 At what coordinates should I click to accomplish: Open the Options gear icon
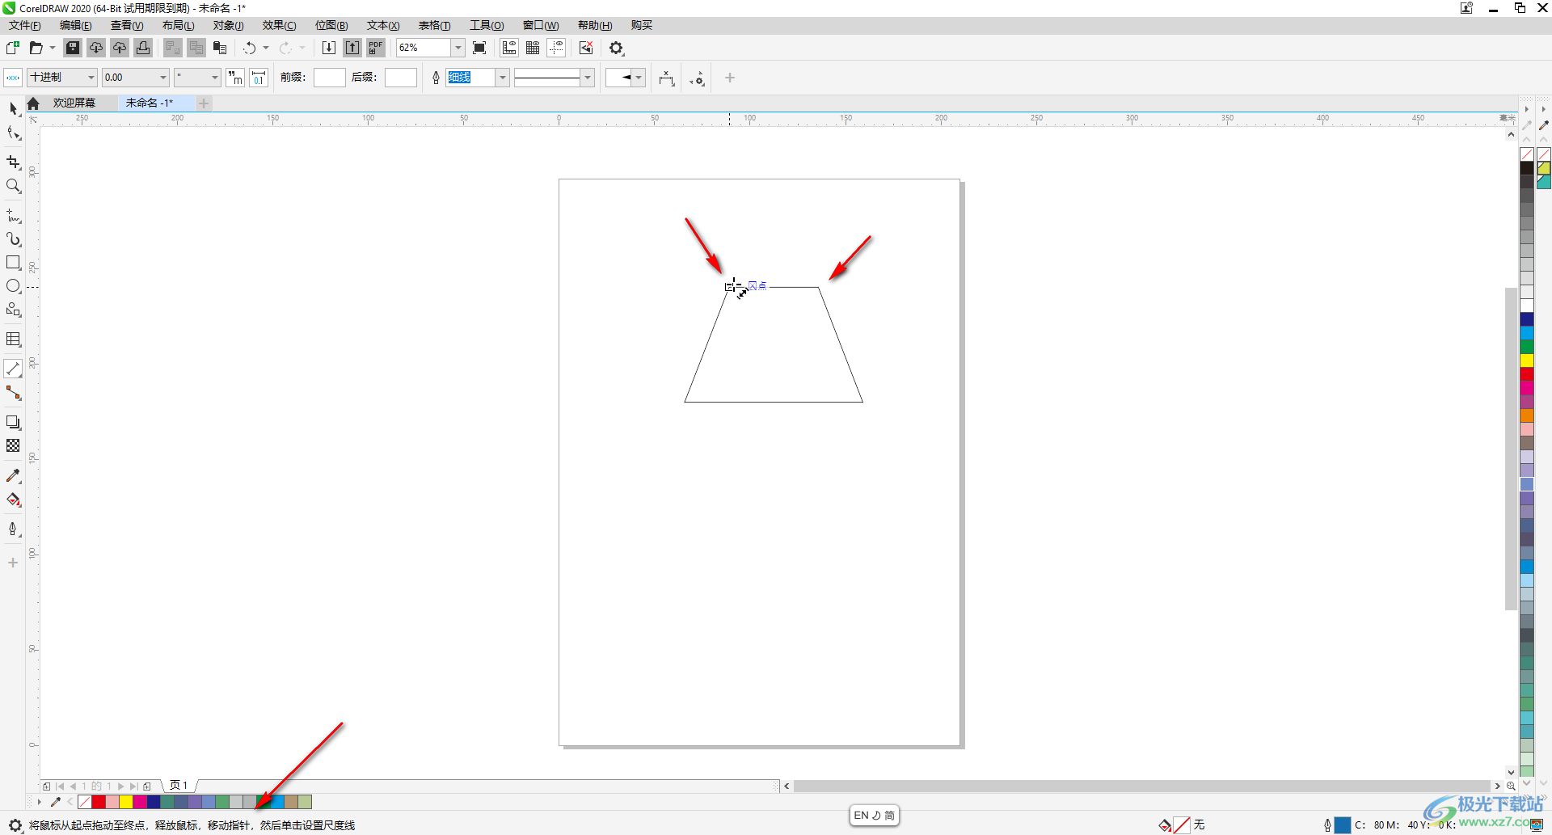click(617, 48)
